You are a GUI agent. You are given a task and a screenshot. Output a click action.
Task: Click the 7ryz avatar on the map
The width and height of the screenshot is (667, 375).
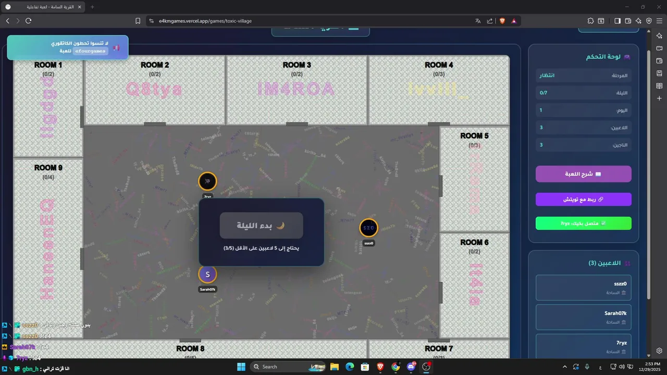click(x=207, y=181)
